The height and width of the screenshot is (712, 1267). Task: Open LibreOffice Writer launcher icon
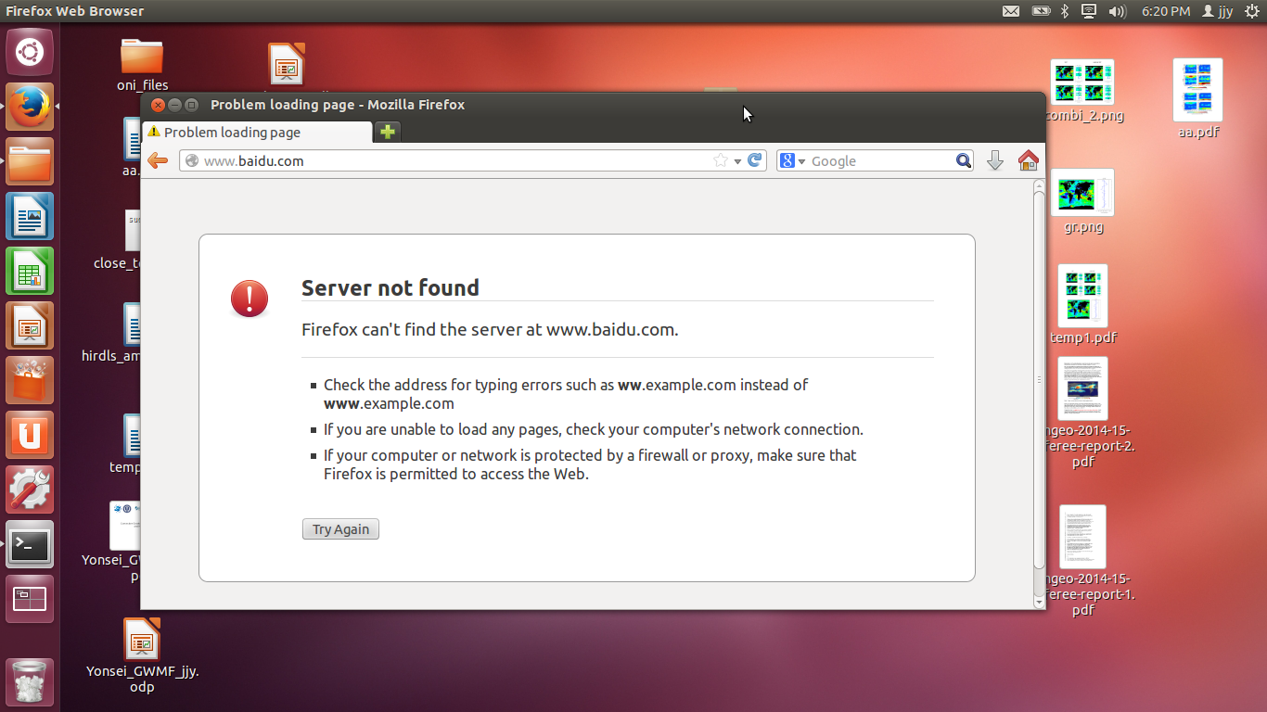pyautogui.click(x=30, y=216)
